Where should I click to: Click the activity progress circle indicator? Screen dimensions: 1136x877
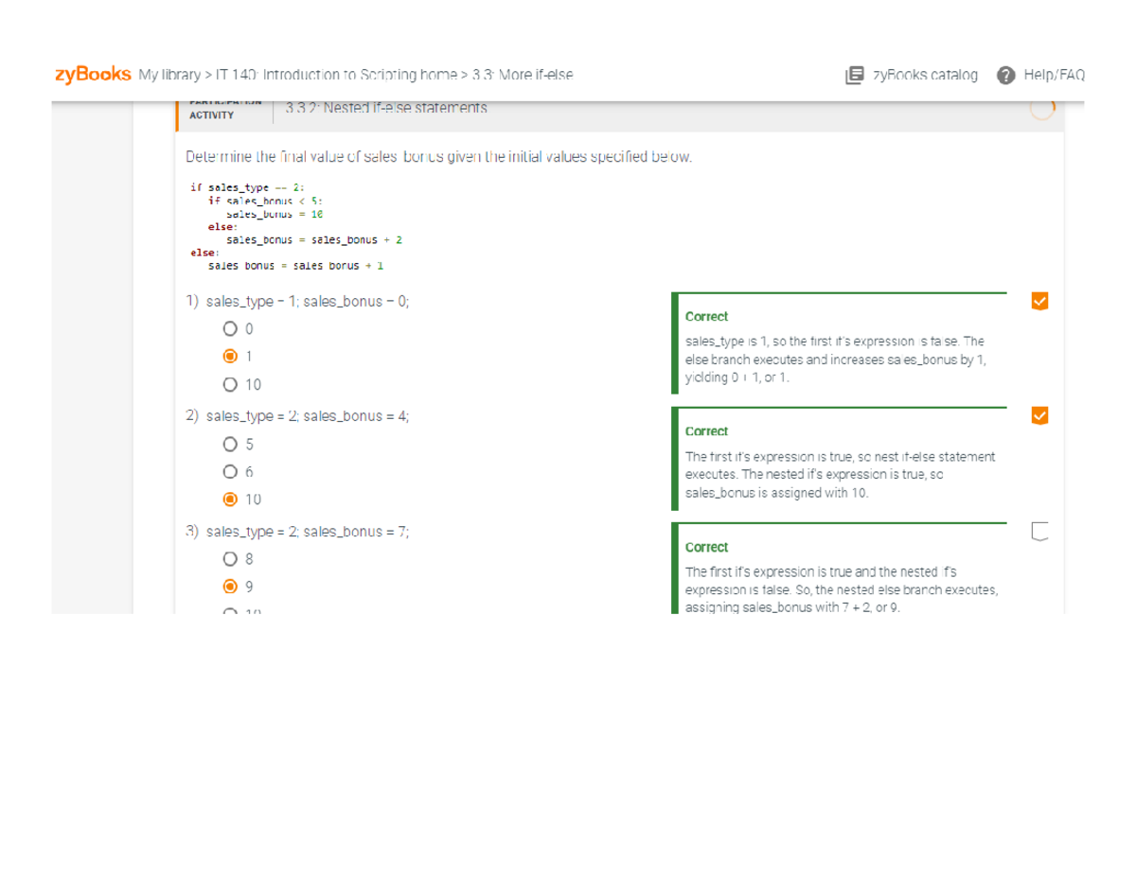pos(1041,109)
